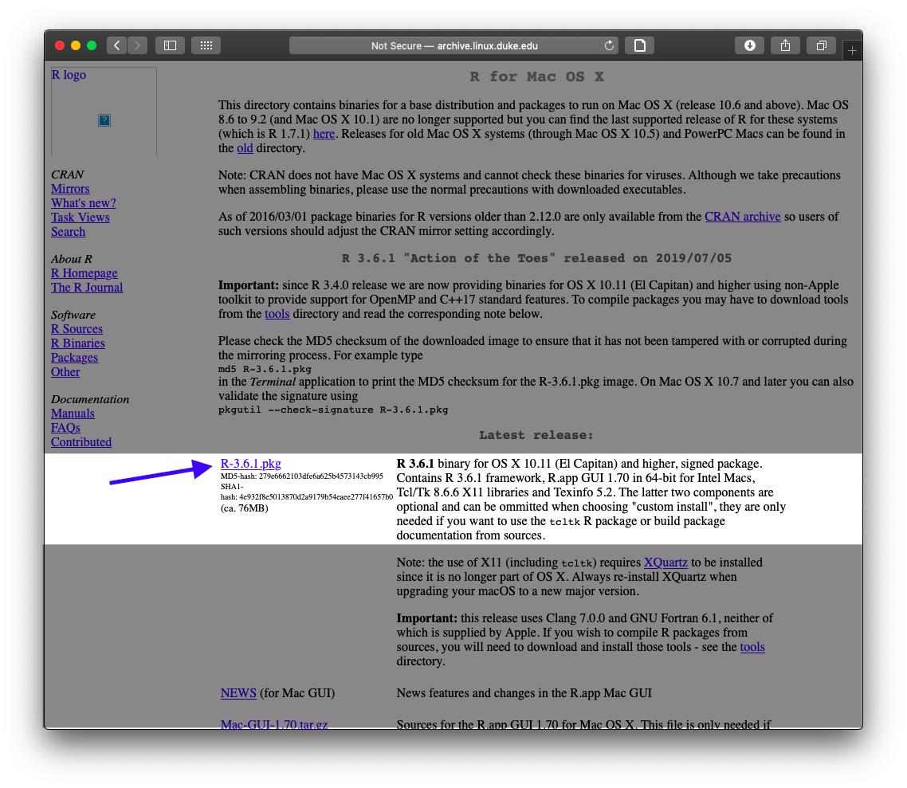Open the Contributed documentation link
This screenshot has width=907, height=788.
[x=81, y=442]
